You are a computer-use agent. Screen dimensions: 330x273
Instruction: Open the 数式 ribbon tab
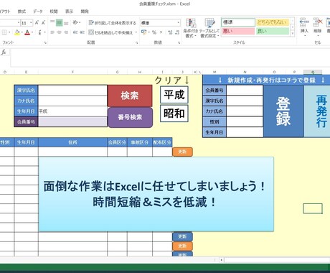point(22,11)
